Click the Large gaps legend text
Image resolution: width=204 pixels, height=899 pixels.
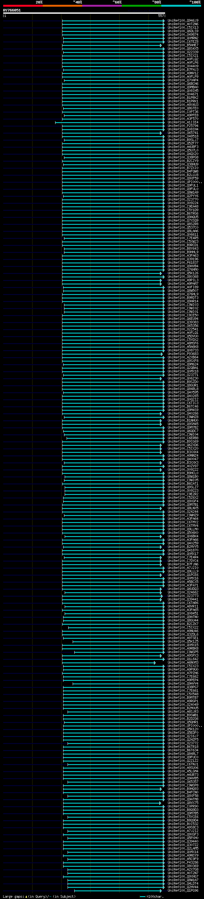pyautogui.click(x=39, y=896)
